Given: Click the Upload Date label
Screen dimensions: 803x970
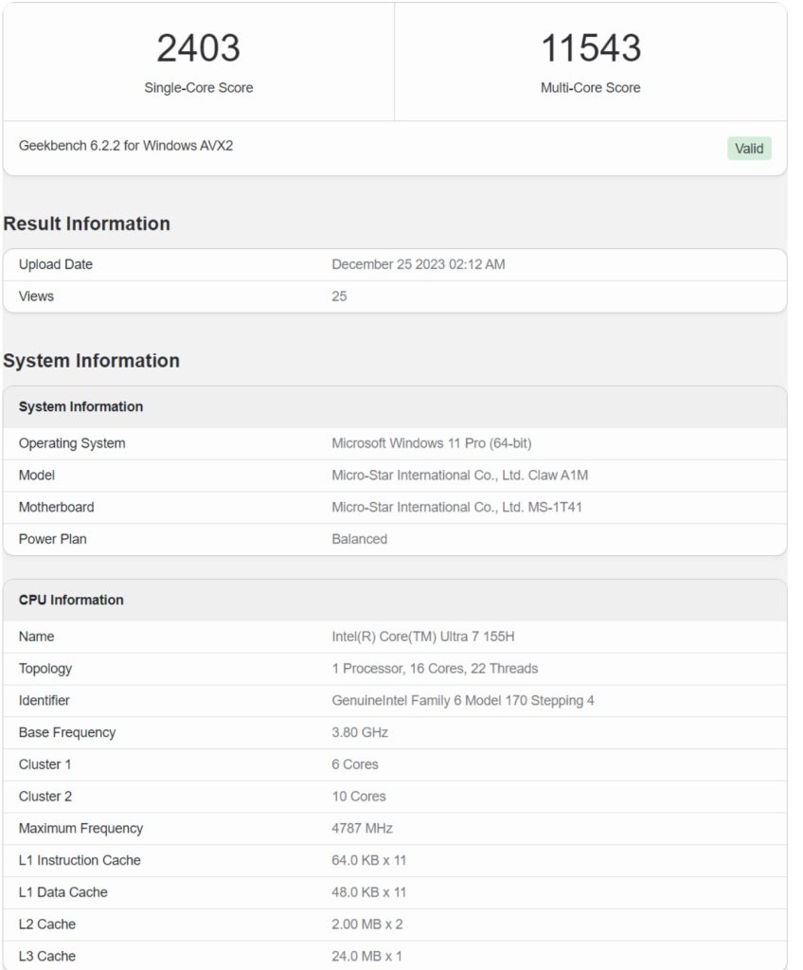Looking at the screenshot, I should [56, 264].
